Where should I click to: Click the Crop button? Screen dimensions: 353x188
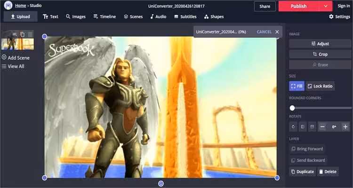coord(320,54)
